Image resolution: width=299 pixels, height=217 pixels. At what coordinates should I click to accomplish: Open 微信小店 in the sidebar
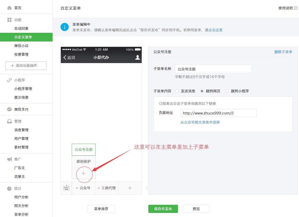21,46
